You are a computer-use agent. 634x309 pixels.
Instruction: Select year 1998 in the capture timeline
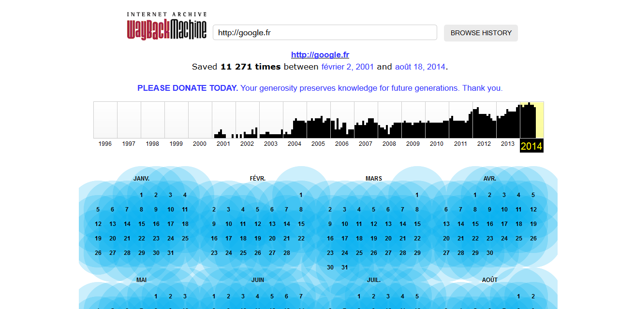tap(152, 143)
